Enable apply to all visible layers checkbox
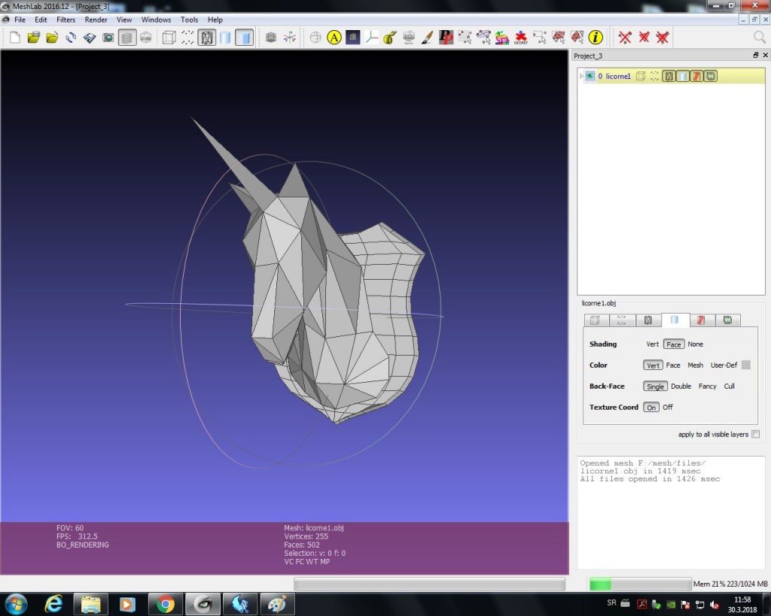 [755, 434]
